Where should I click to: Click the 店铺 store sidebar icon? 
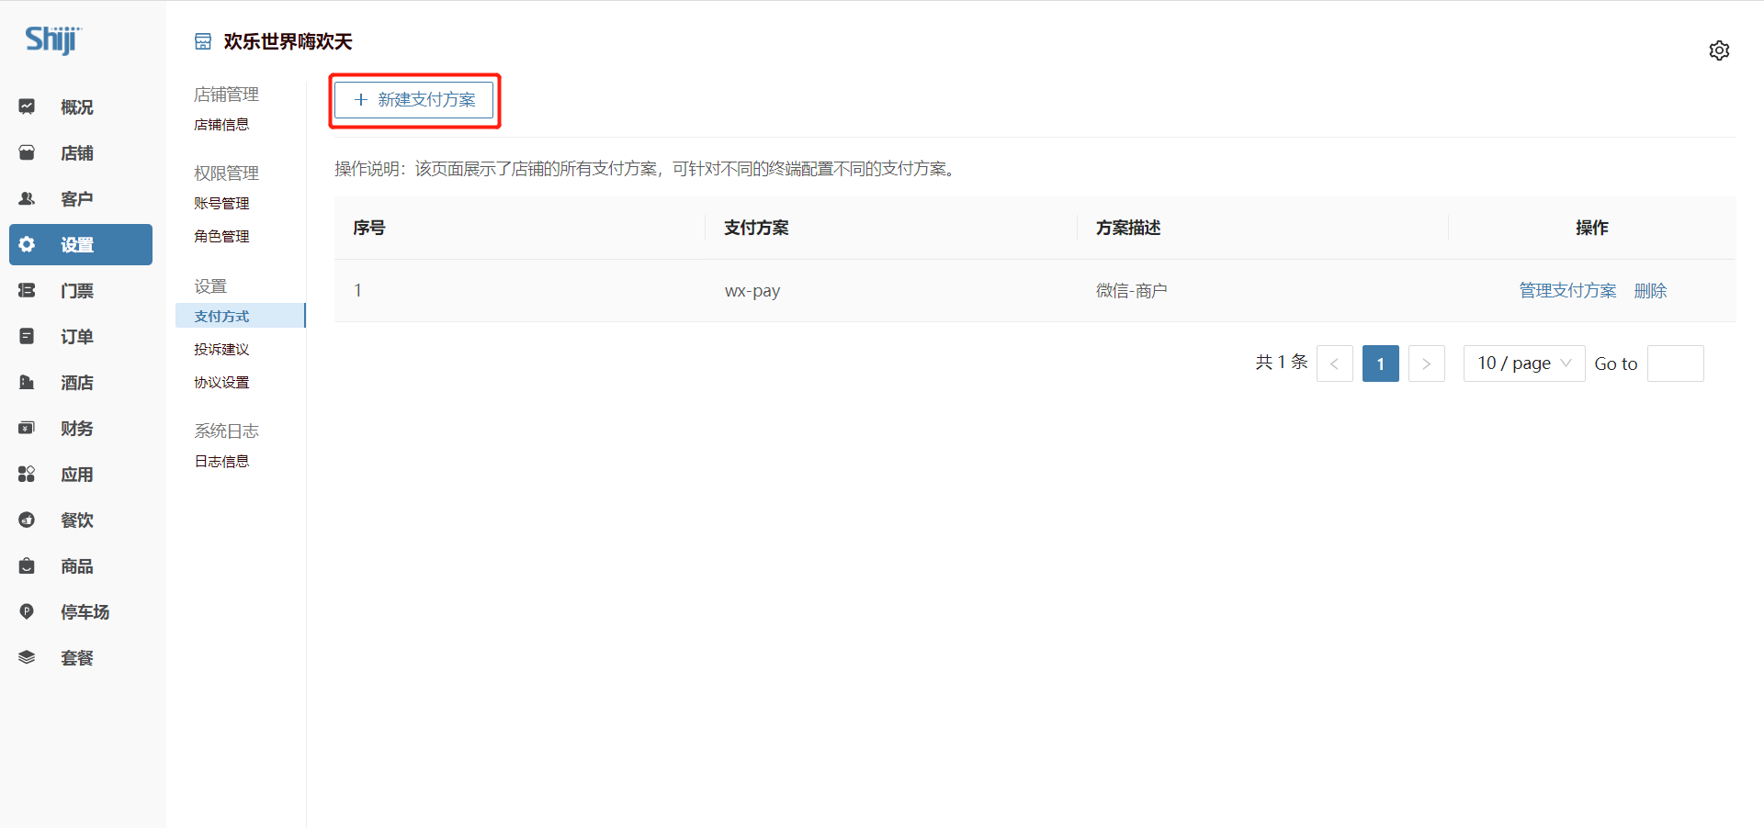click(x=27, y=152)
